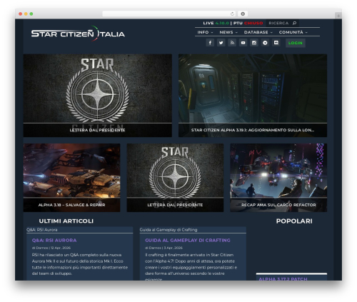Click the ULTIMI ARTICOLI heading
357x302 pixels.
66,221
